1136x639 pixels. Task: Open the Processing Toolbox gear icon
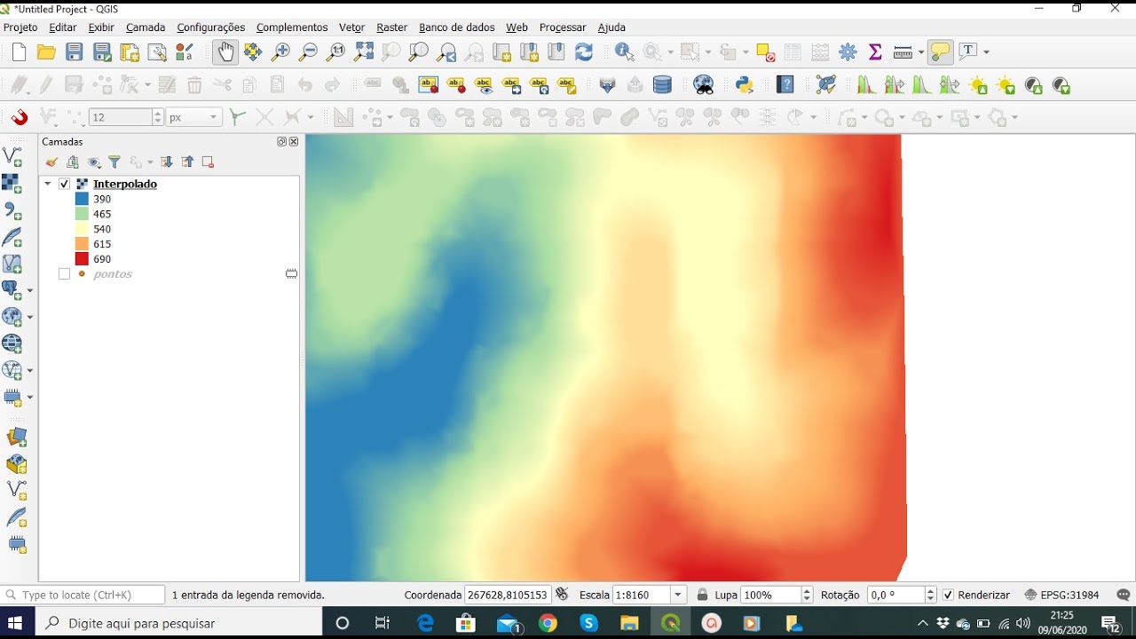[848, 52]
